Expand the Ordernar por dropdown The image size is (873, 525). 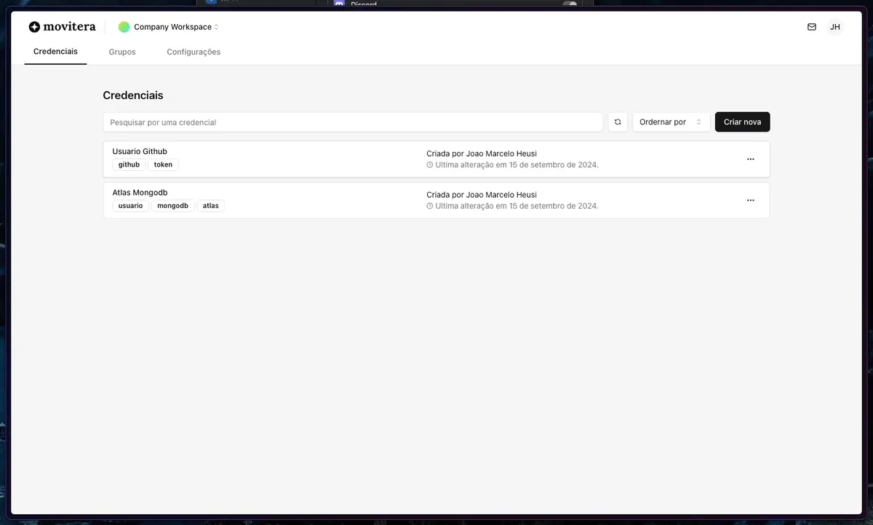pos(670,121)
